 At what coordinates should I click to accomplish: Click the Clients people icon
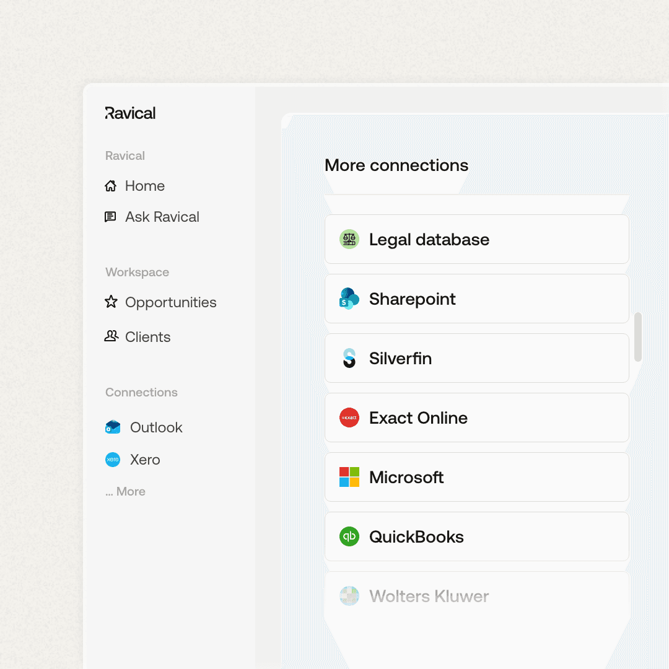[111, 336]
